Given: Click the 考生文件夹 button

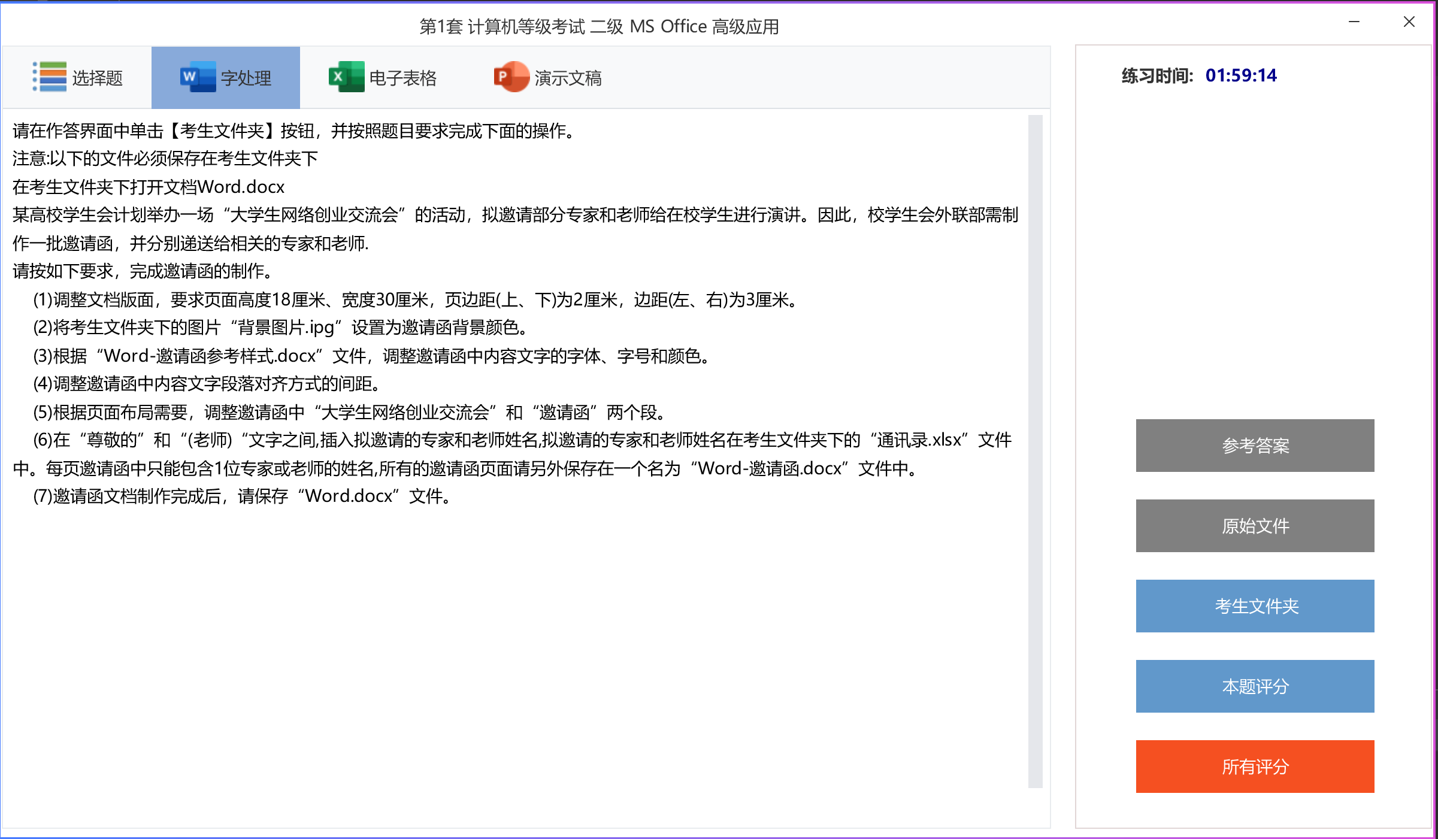Looking at the screenshot, I should click(1255, 606).
